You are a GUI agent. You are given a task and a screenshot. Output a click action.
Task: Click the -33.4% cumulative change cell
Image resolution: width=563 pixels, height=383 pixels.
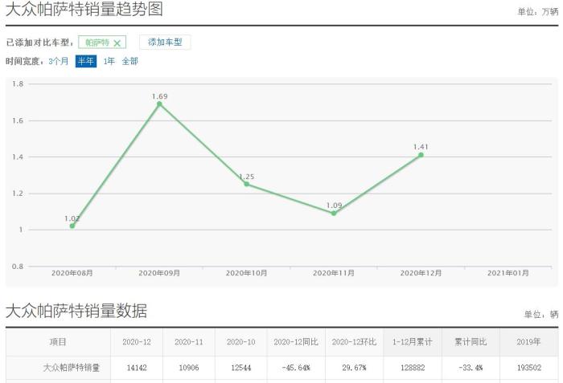(x=471, y=368)
